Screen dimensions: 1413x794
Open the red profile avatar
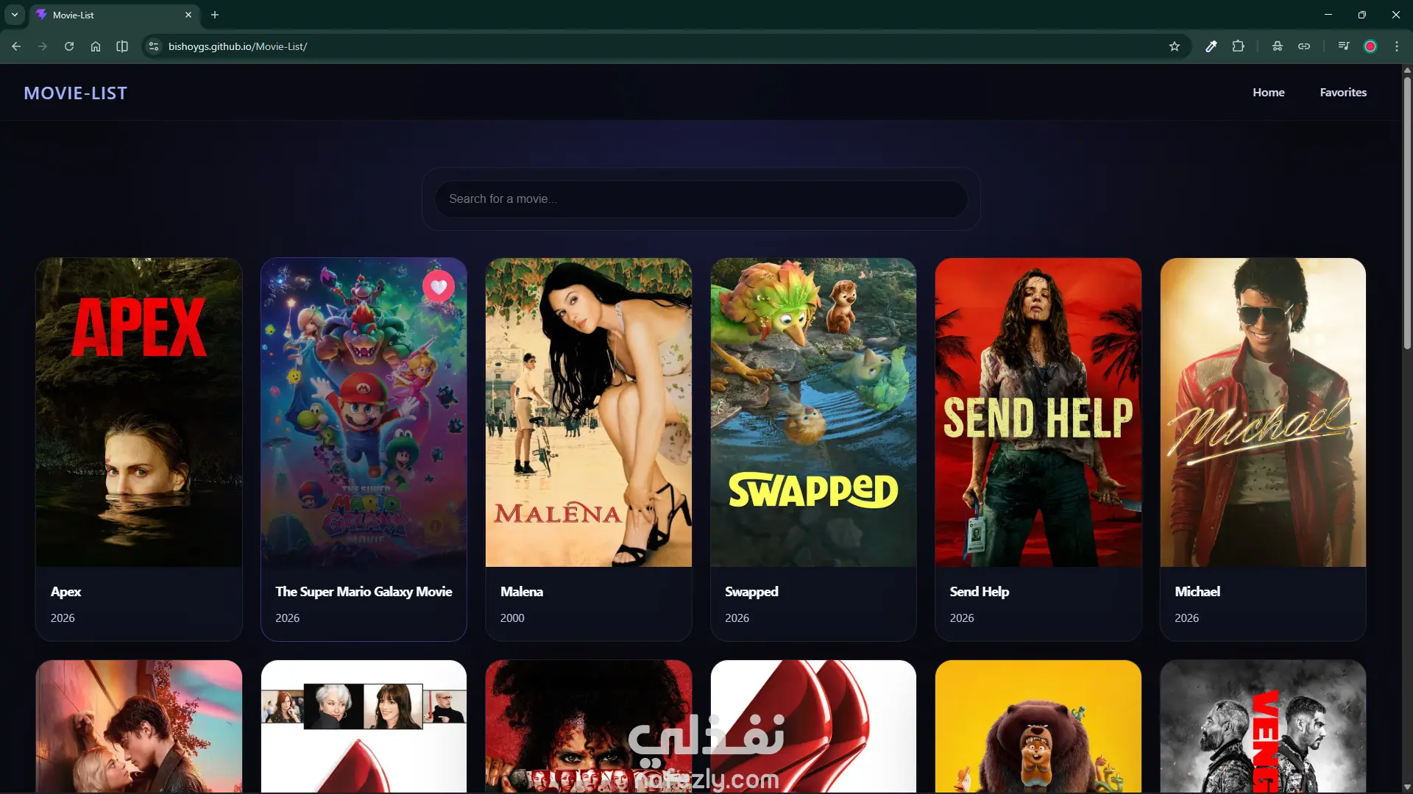[x=1370, y=46]
